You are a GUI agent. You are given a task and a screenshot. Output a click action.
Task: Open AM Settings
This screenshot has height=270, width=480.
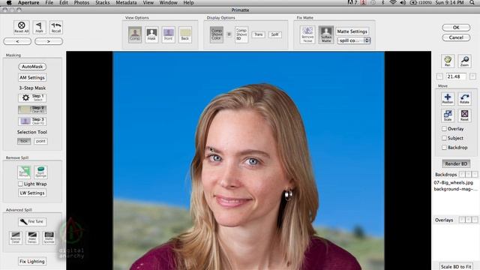tap(32, 78)
